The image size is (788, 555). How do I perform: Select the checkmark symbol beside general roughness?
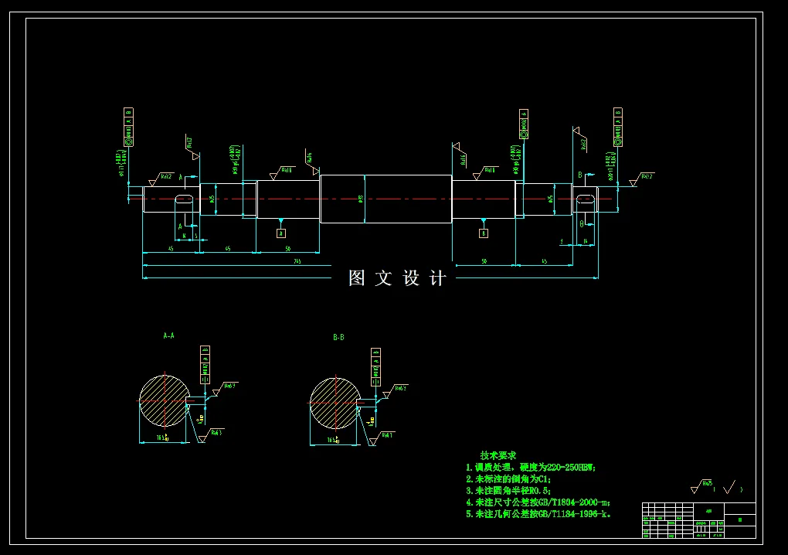729,487
